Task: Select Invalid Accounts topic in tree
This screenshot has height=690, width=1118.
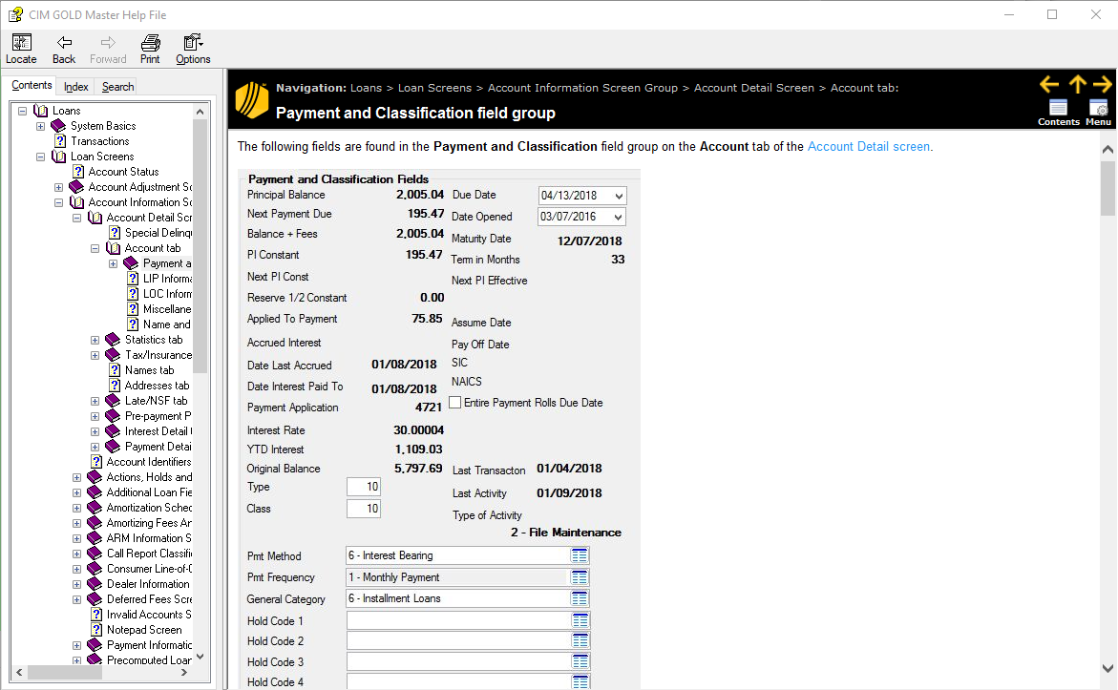Action: [x=148, y=615]
